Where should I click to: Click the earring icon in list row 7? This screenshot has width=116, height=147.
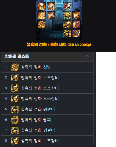(15, 130)
